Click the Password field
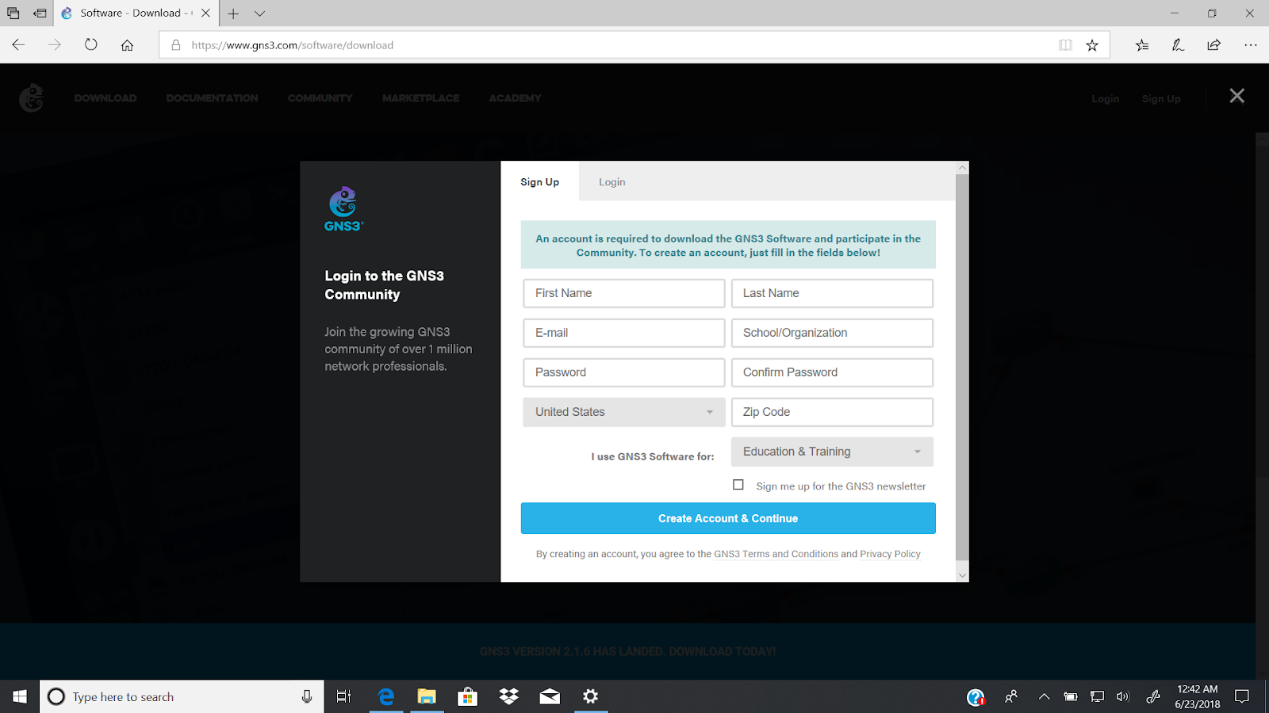The height and width of the screenshot is (713, 1269). (x=624, y=372)
